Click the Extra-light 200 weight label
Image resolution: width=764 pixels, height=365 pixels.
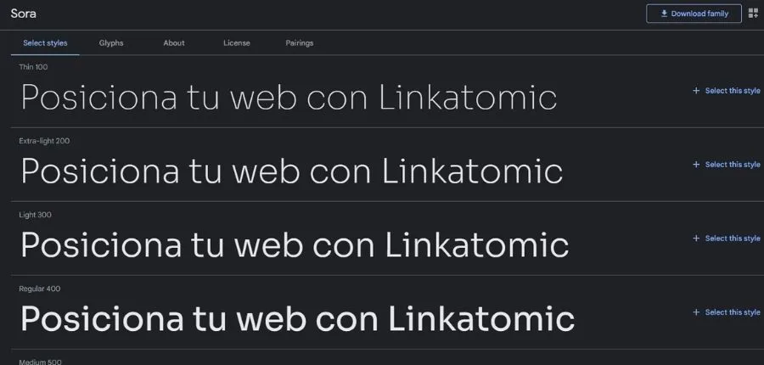coord(44,141)
